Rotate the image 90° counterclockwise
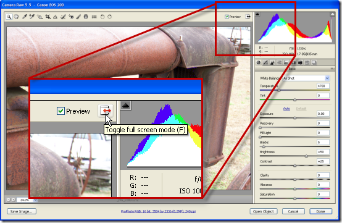 click(x=102, y=17)
